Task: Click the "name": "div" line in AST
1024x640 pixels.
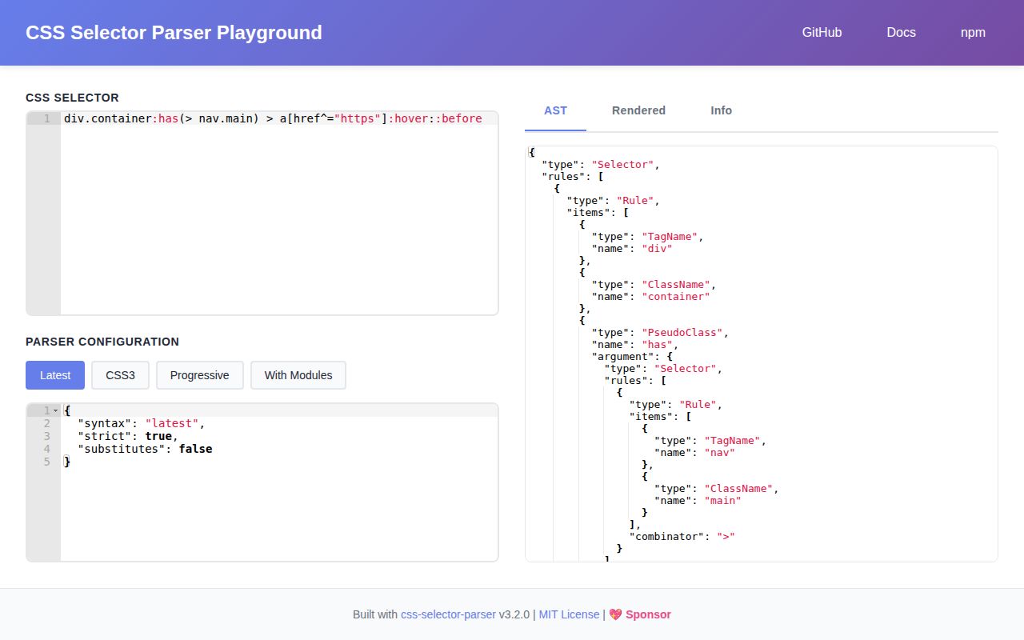Action: [x=631, y=249]
